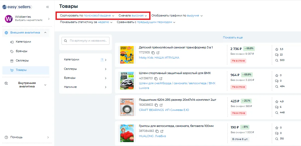
Task: Click the article and name search field
Action: (89, 41)
